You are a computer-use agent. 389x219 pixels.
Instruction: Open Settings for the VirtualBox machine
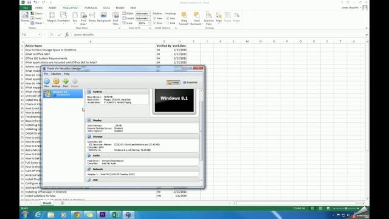56,83
